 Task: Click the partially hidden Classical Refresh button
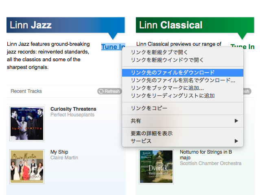[x=247, y=91]
